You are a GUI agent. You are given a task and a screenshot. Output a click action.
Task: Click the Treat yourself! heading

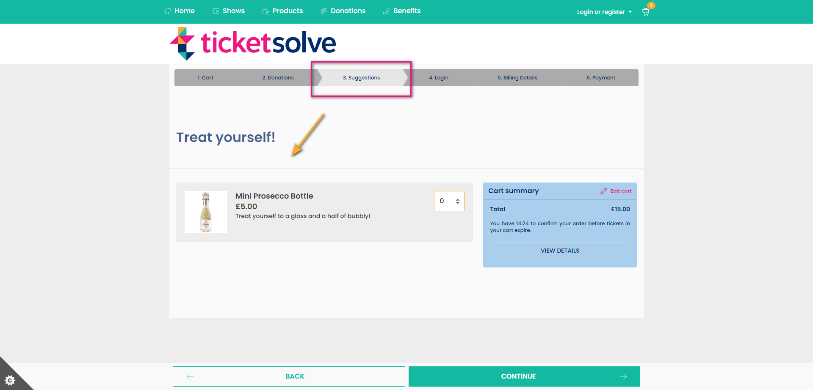[226, 137]
